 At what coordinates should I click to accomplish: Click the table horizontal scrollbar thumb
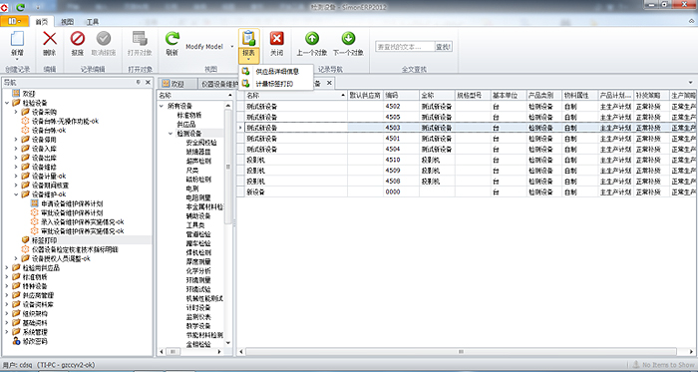461,351
